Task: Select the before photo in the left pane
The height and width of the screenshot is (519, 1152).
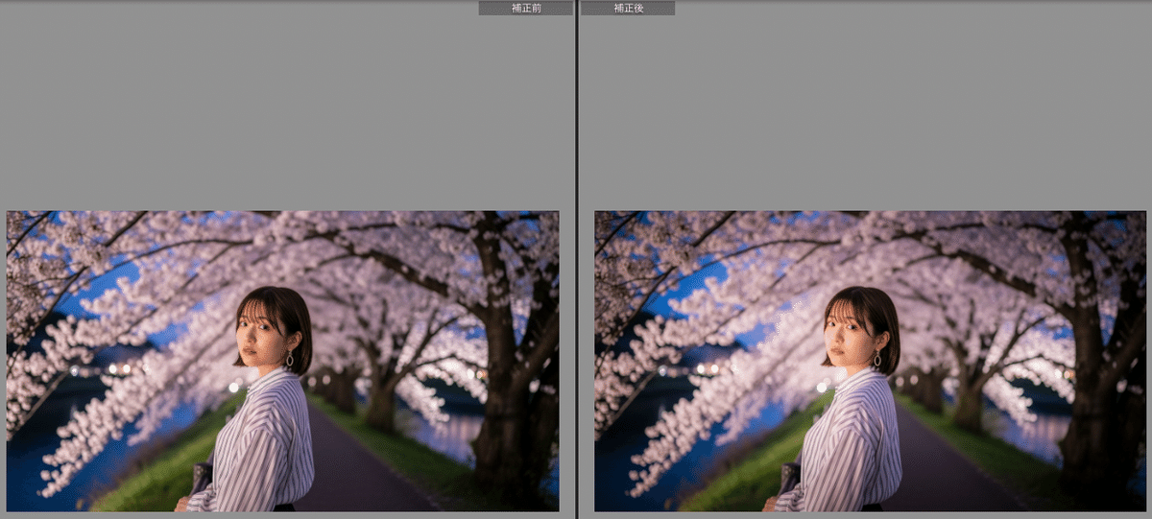Action: pos(282,361)
